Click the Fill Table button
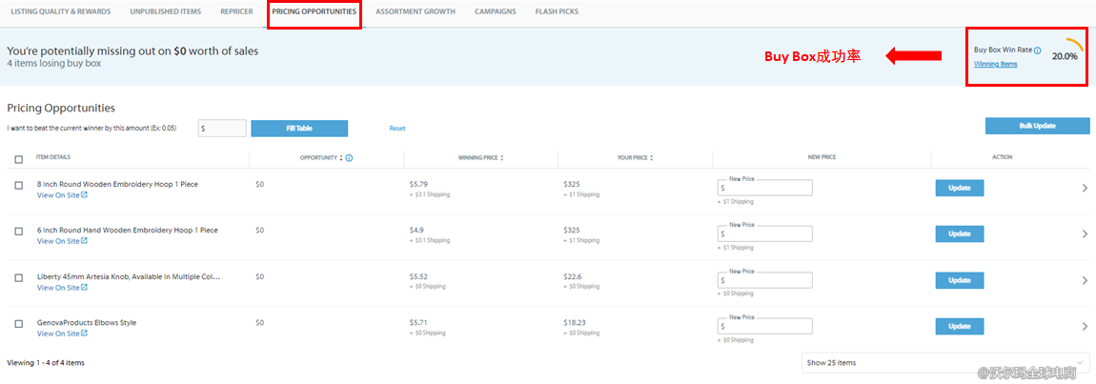 [x=299, y=129]
